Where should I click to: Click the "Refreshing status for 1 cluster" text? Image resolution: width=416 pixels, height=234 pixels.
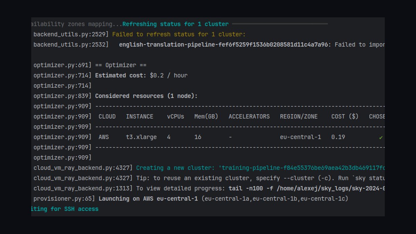pos(175,24)
